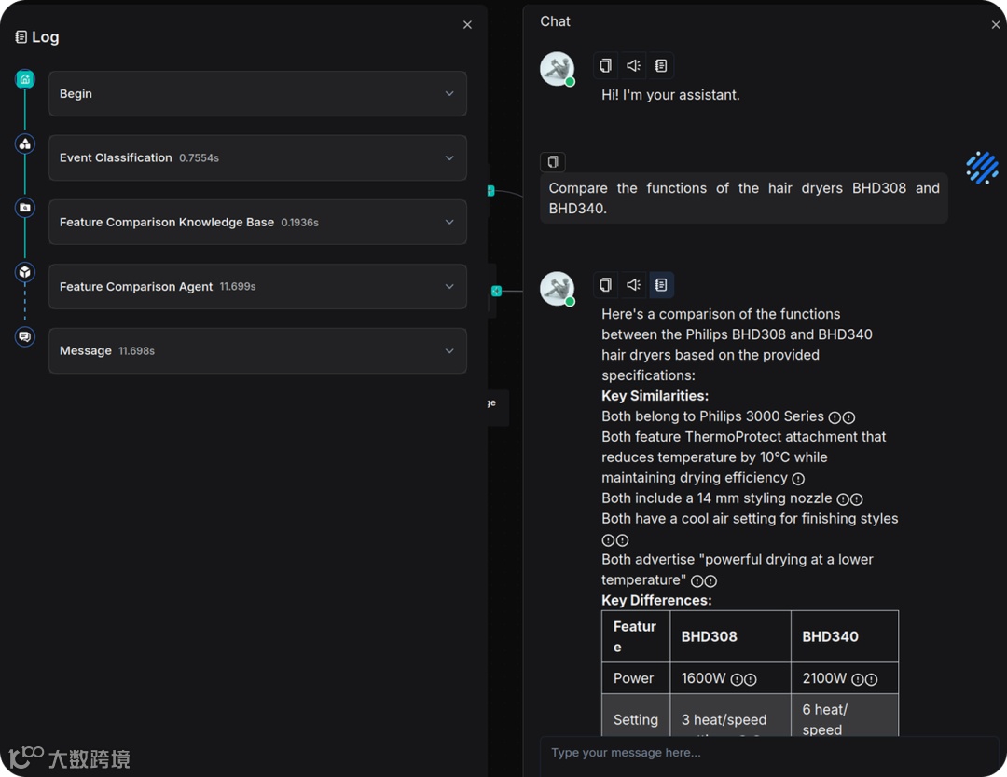Open the log for the greeting message
This screenshot has width=1007, height=777.
point(661,65)
